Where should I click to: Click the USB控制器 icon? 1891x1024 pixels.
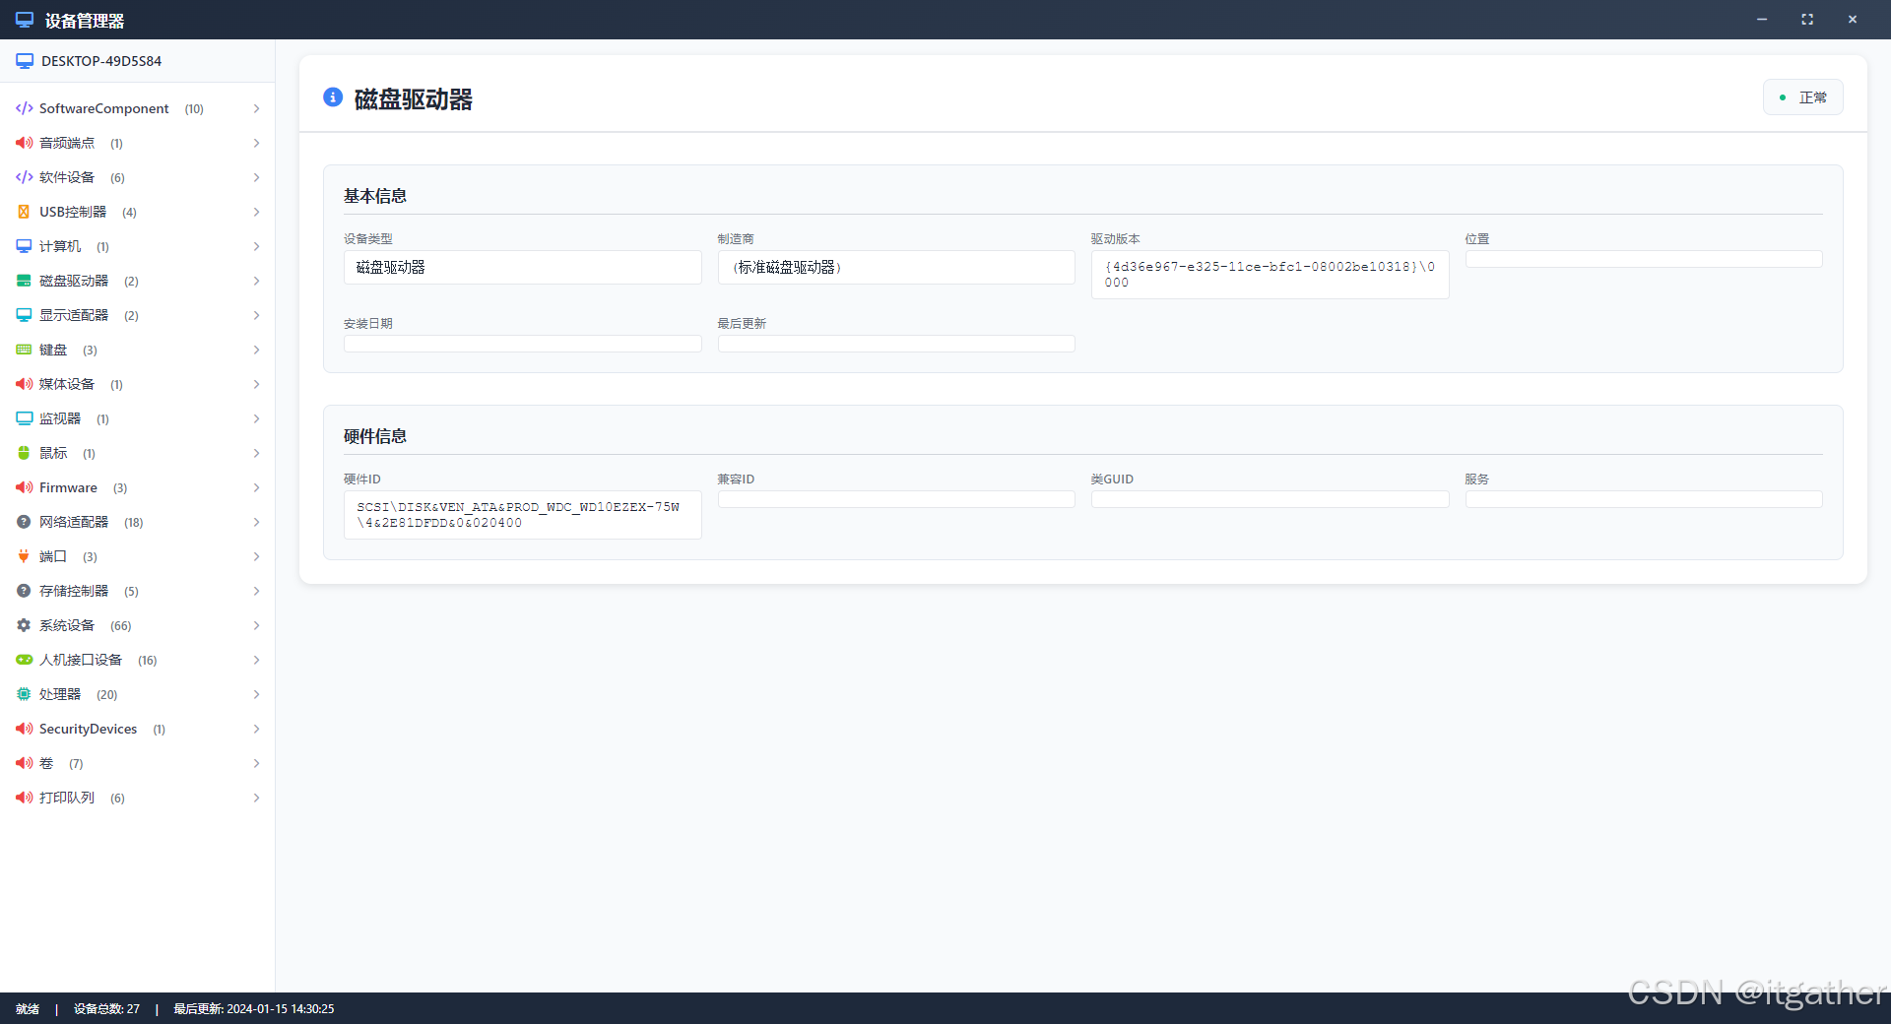coord(24,212)
